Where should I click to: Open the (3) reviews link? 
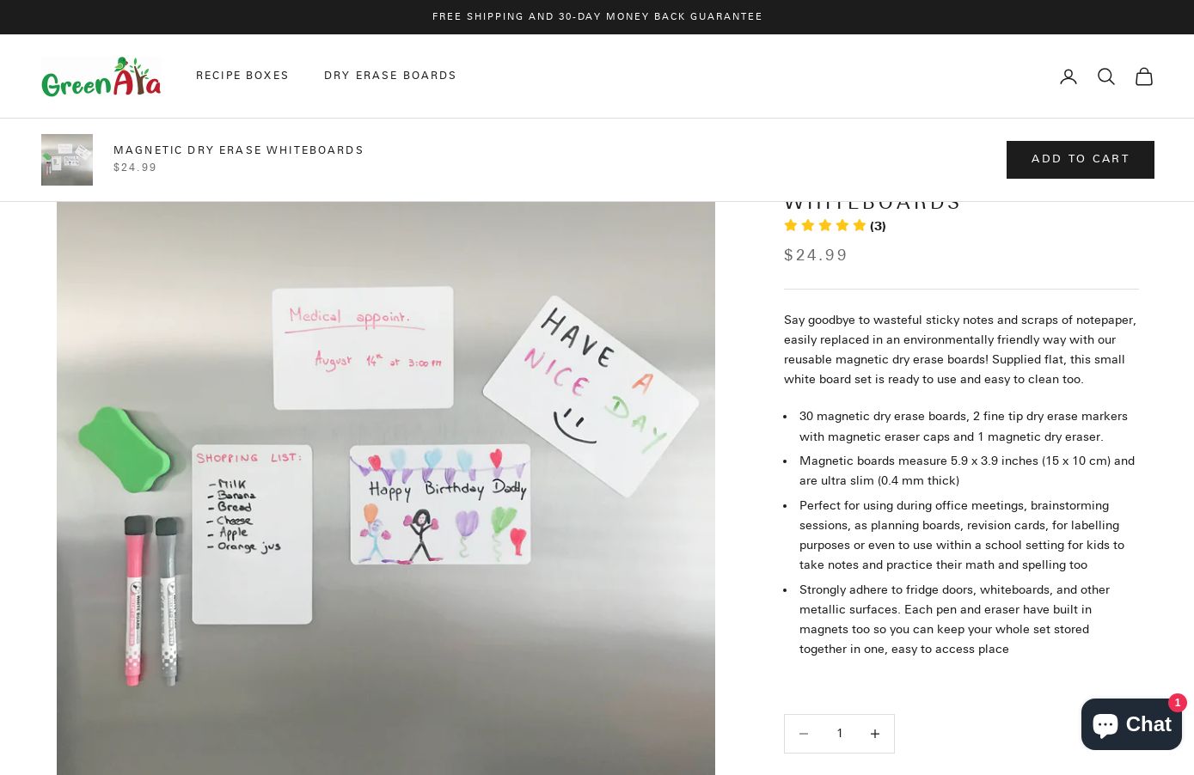[878, 226]
